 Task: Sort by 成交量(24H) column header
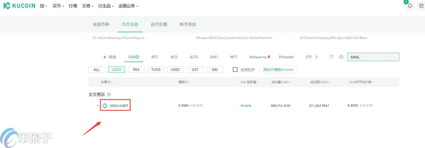(282, 82)
